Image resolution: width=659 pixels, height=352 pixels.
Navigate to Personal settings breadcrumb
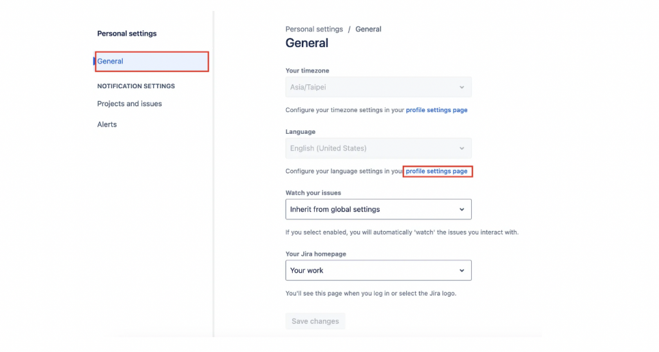314,29
